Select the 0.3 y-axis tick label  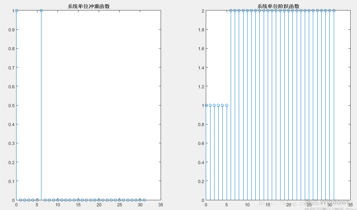coord(11,143)
